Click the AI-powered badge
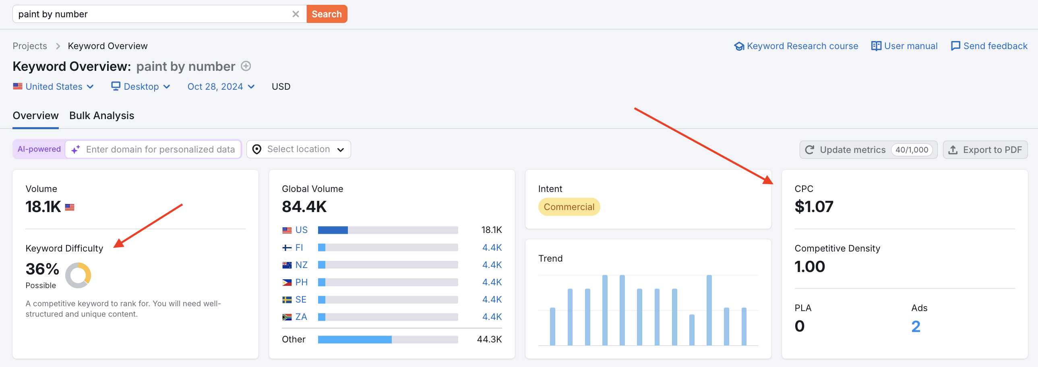1038x367 pixels. point(39,149)
